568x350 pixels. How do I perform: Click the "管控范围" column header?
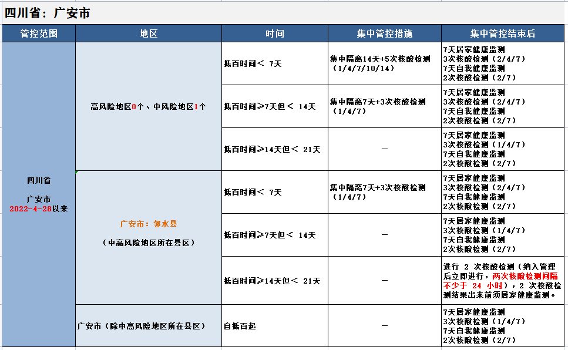tap(39, 33)
